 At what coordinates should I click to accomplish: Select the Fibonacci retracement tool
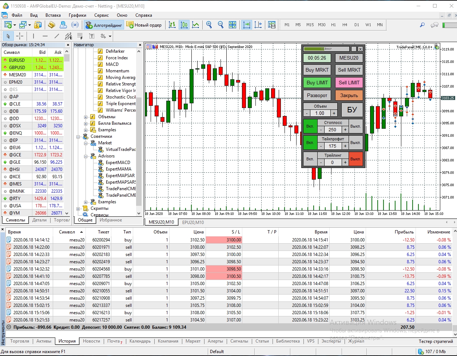tap(80, 36)
